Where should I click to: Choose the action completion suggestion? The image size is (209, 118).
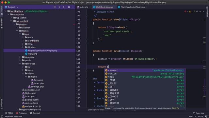(x=144, y=73)
